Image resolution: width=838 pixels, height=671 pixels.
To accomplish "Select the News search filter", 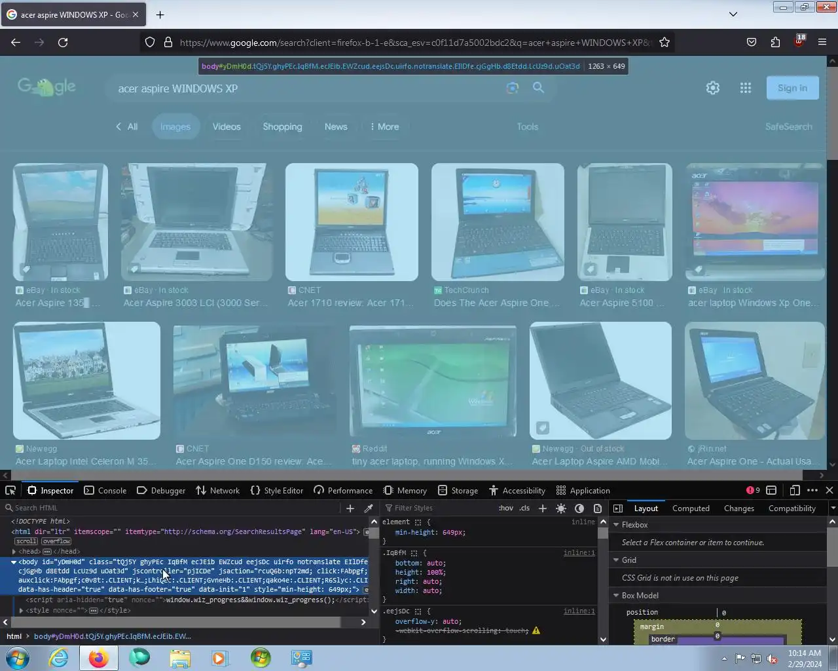I will click(x=336, y=126).
